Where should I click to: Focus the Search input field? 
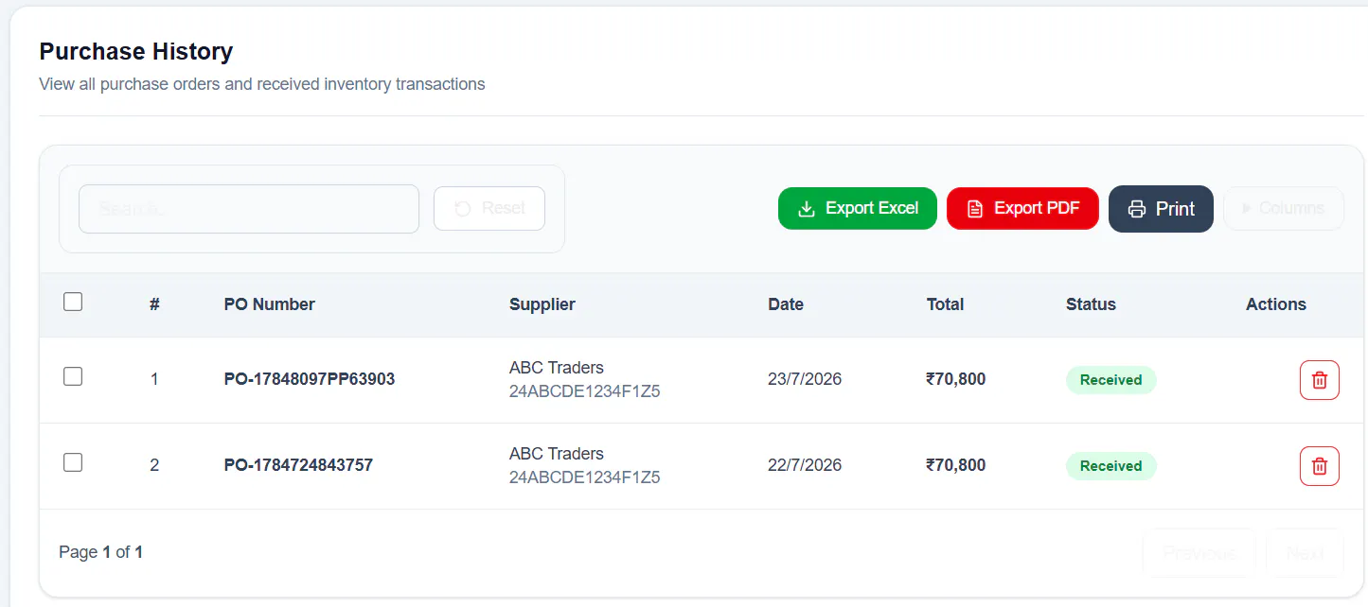[249, 209]
